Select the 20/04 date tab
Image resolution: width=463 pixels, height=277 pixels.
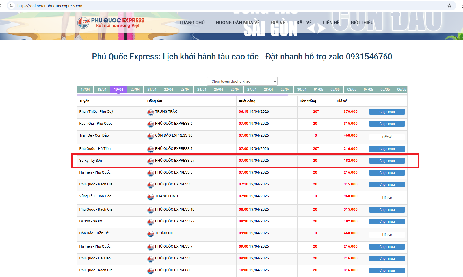pyautogui.click(x=135, y=90)
